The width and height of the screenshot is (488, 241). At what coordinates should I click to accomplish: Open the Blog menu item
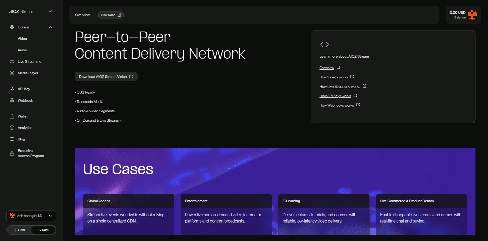(x=21, y=139)
